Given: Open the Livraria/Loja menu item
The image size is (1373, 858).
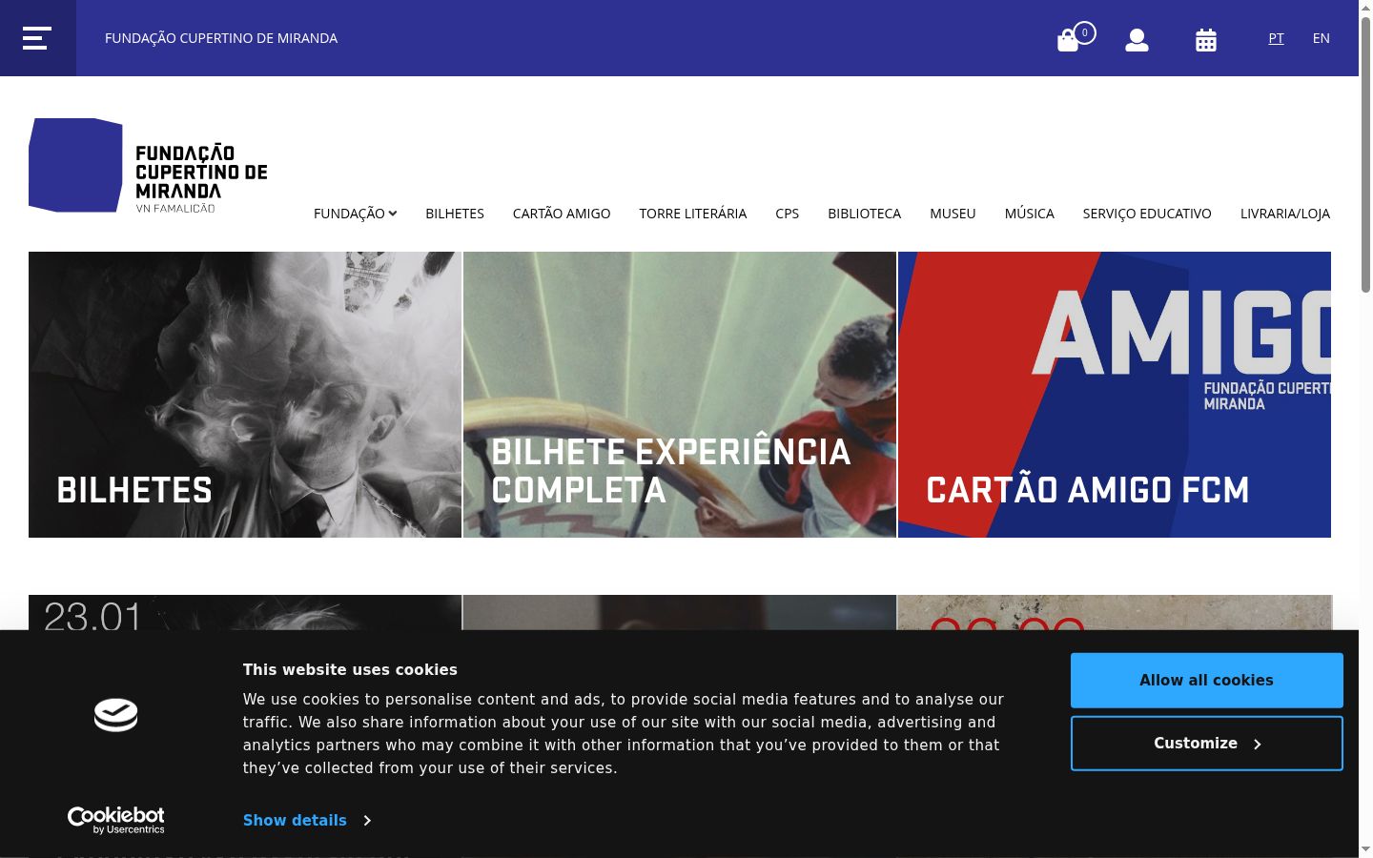Looking at the screenshot, I should click(x=1285, y=214).
